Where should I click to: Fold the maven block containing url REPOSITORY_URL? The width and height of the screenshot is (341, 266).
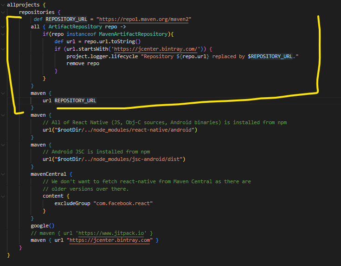(x=3, y=93)
